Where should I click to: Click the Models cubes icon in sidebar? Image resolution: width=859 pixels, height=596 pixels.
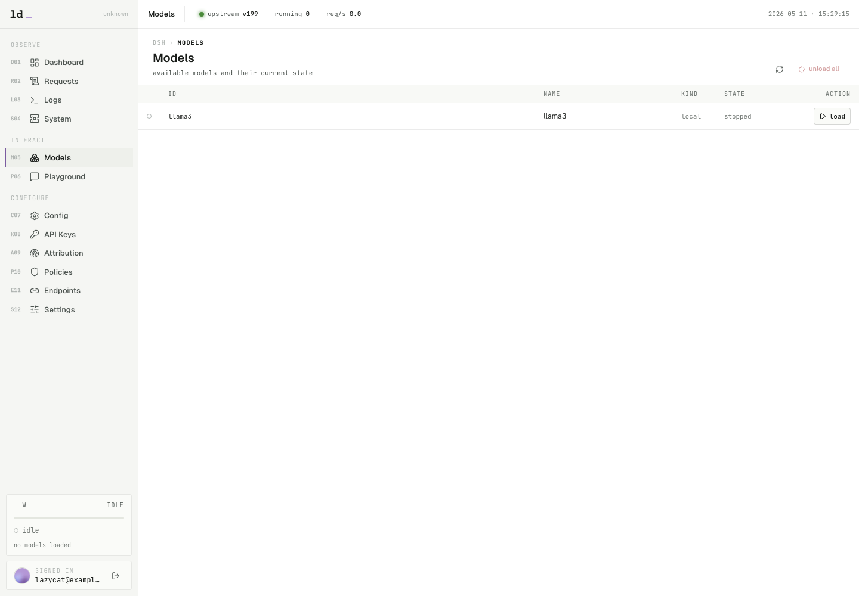click(35, 158)
